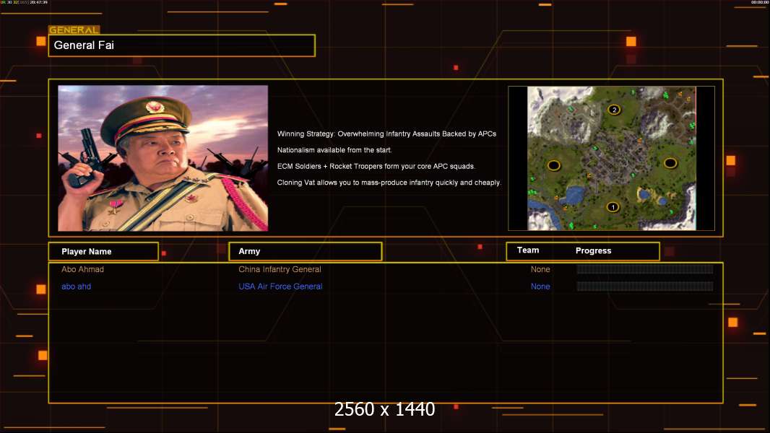Click Abo Ahmad's loading progress bar
The image size is (770, 433).
click(645, 268)
